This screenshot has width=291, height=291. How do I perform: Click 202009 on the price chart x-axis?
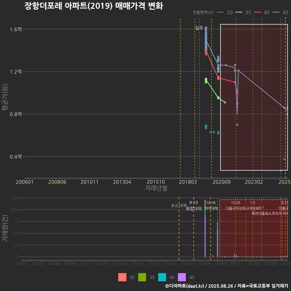pyautogui.click(x=221, y=182)
